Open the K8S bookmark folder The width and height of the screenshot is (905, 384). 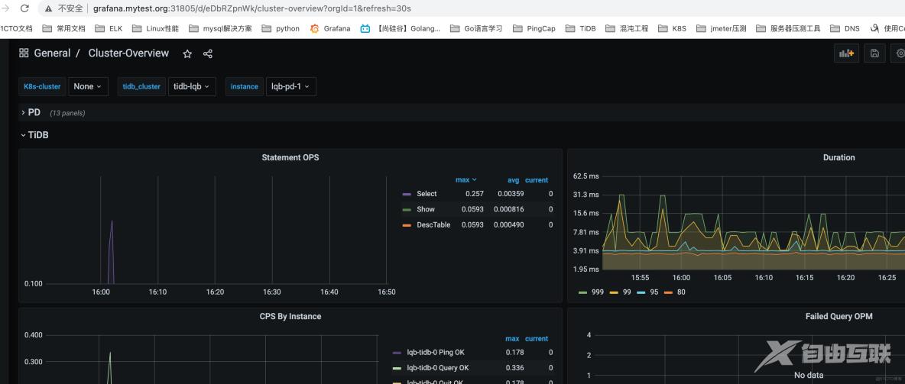click(673, 28)
